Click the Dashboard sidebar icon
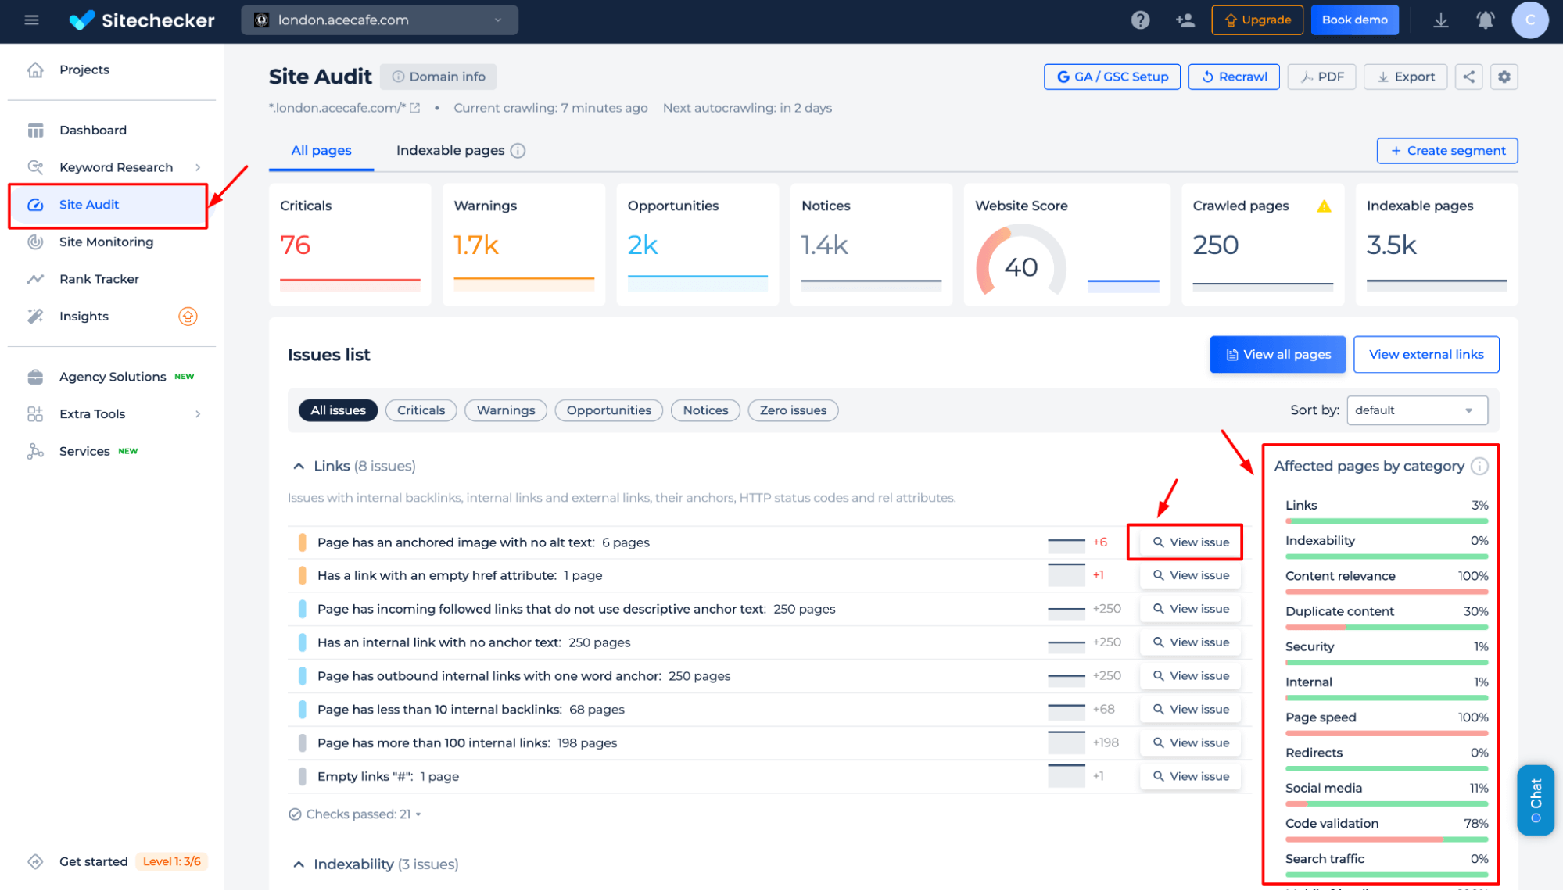 point(35,130)
